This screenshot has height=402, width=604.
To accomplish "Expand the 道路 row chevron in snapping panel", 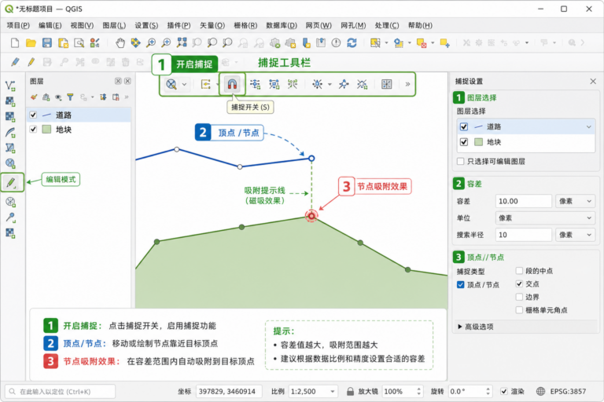I will [588, 126].
